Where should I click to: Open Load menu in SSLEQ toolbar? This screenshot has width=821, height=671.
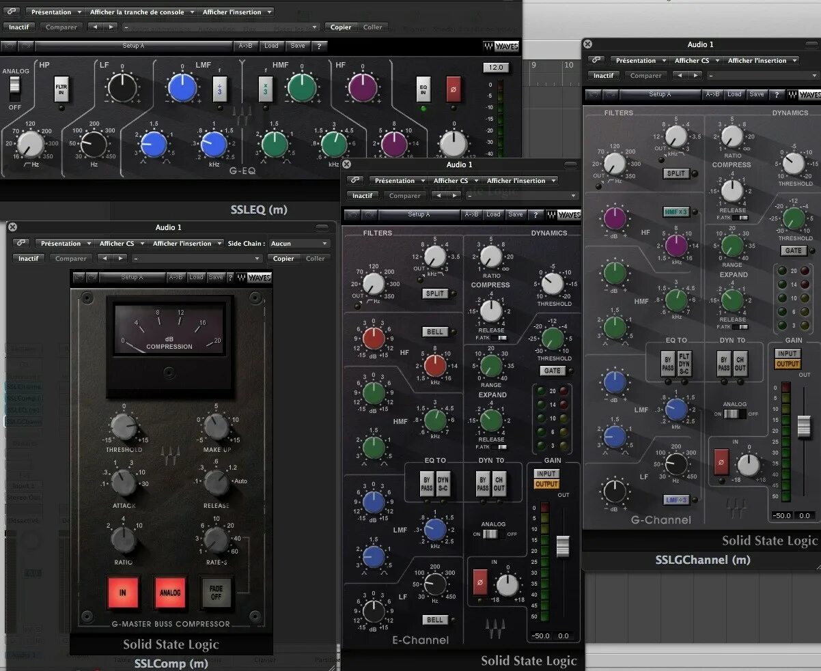coord(271,46)
